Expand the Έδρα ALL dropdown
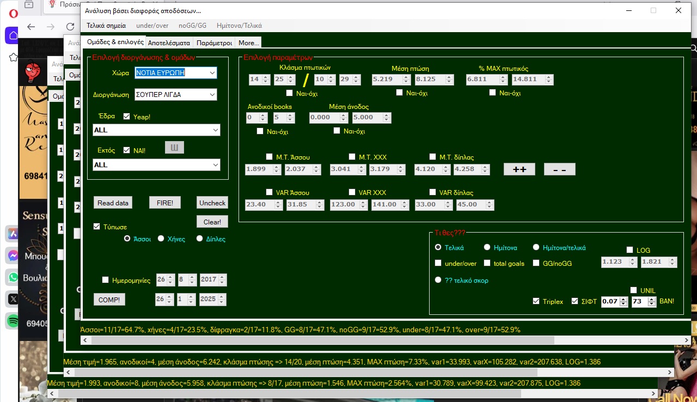Image resolution: width=697 pixels, height=402 pixels. point(216,130)
